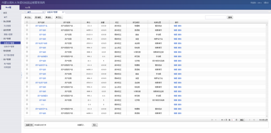Viewport: 271px width, 133px height.
Task: Tick the checkbox in the 1111 row
Action: [27, 104]
